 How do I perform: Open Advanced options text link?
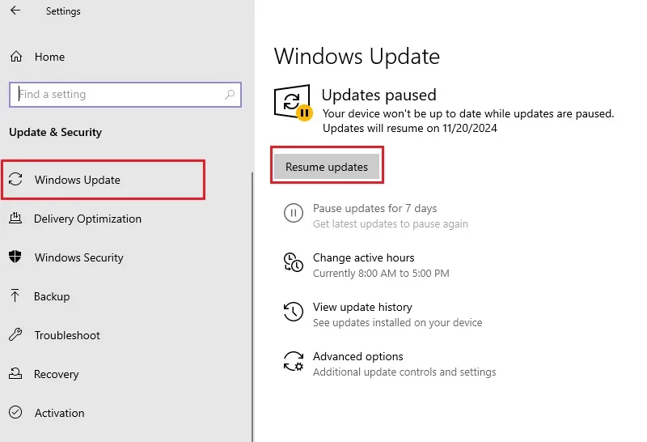coord(357,356)
